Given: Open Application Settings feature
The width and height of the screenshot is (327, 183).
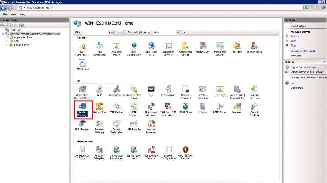Looking at the screenshot, I should pos(168,49).
